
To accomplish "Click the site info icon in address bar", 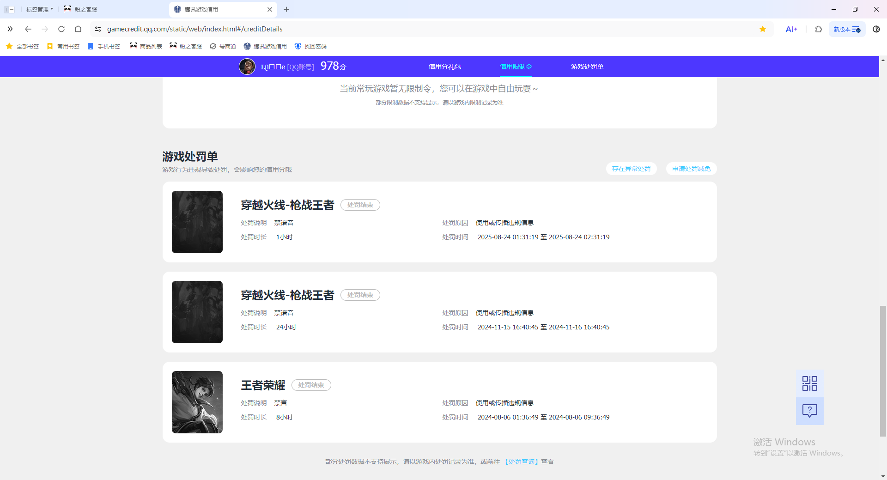I will [98, 29].
